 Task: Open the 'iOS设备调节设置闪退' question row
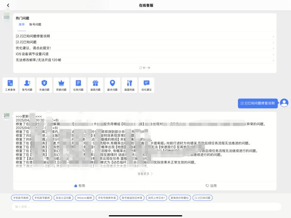tap(145, 54)
